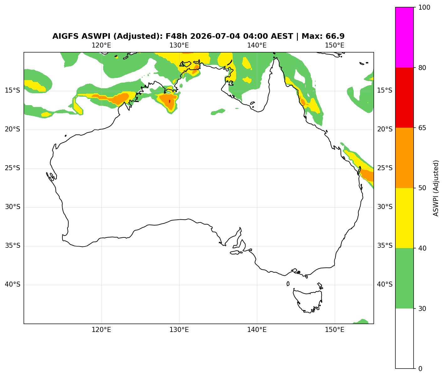The image size is (444, 377).
Task: Click the bottom '130°E' longitude label
Action: pos(179,330)
